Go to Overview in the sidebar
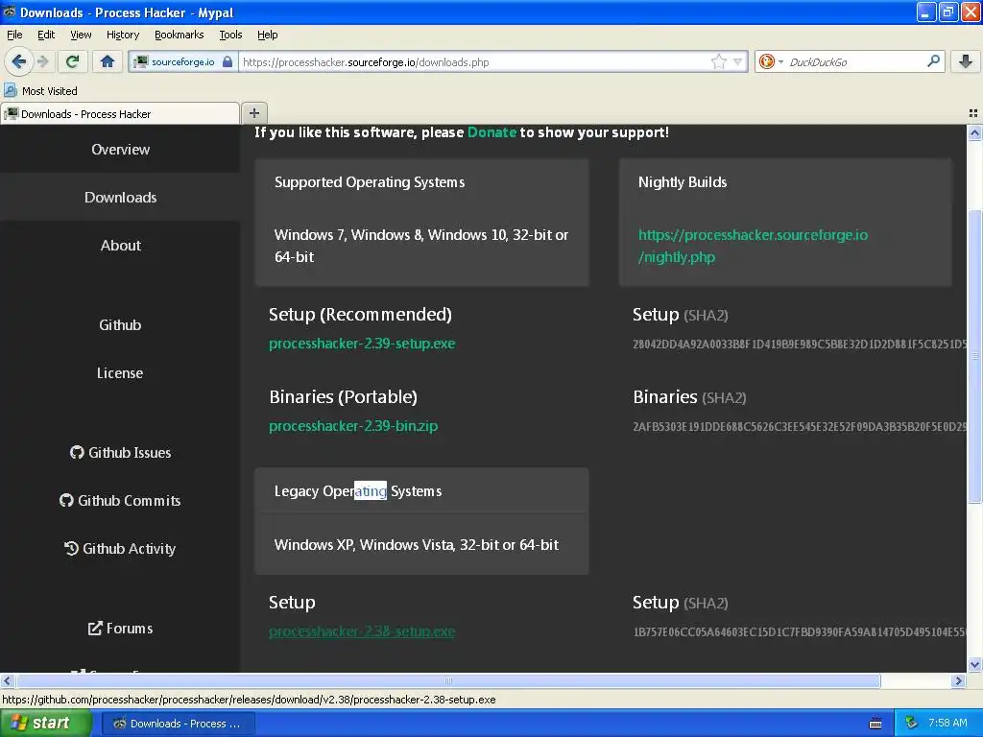Image resolution: width=983 pixels, height=737 pixels. tap(120, 149)
